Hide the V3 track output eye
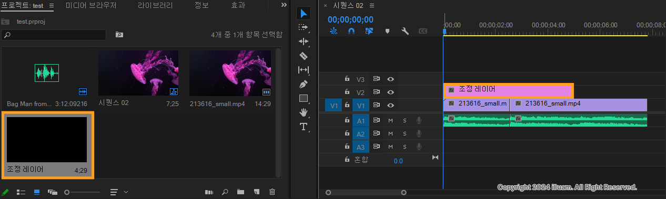Viewport: 666px width, 199px height. (x=390, y=79)
